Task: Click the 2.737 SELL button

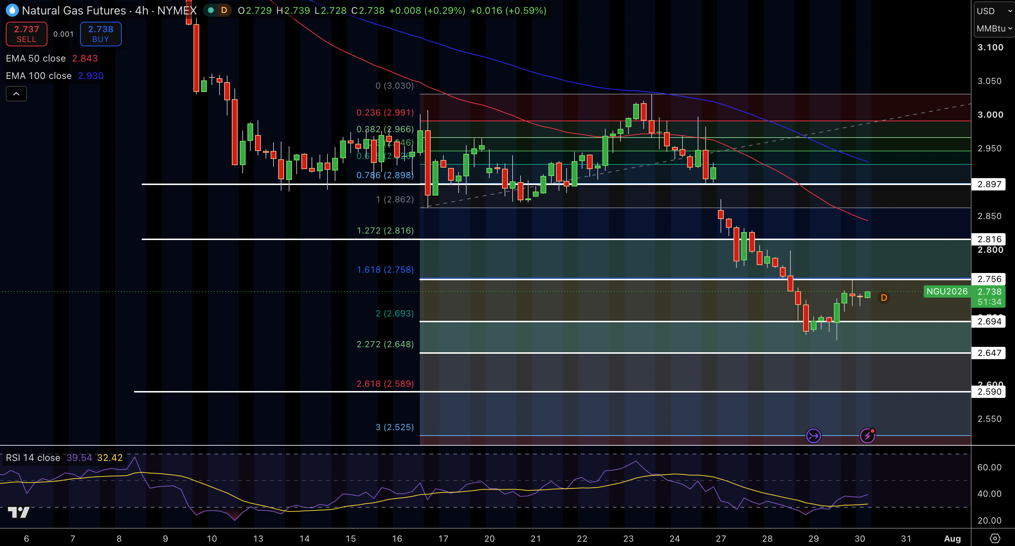Action: (x=26, y=34)
